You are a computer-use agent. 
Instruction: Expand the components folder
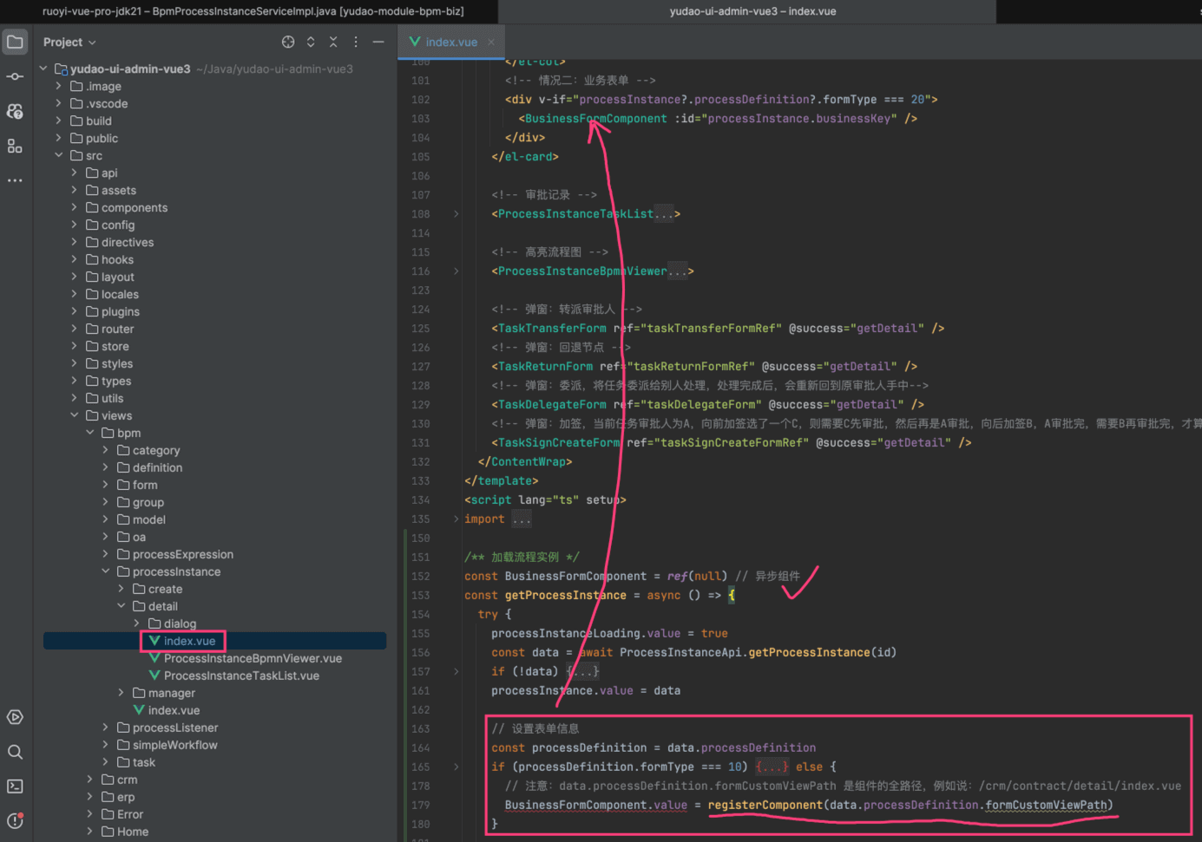(x=74, y=207)
